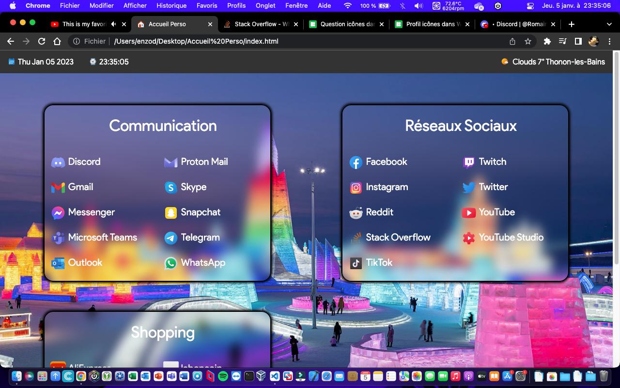Open the Historique menu

coord(171,6)
